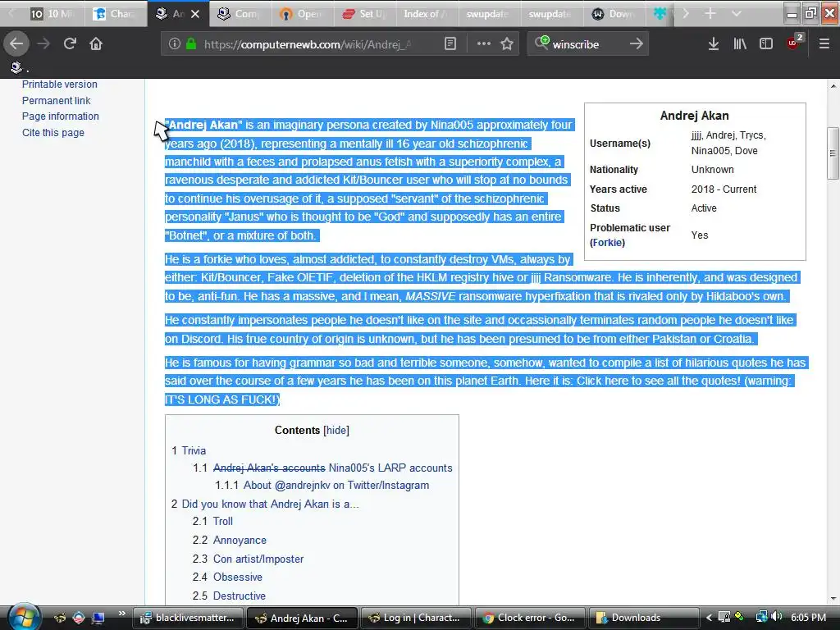
Task: Click the scrollbar down arrow
Action: [833, 598]
